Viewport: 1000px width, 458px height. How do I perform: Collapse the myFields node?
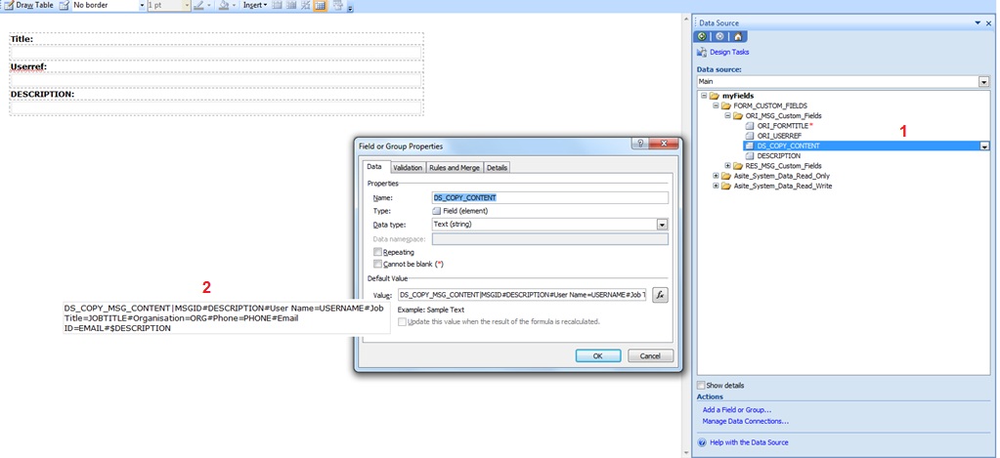[704, 96]
